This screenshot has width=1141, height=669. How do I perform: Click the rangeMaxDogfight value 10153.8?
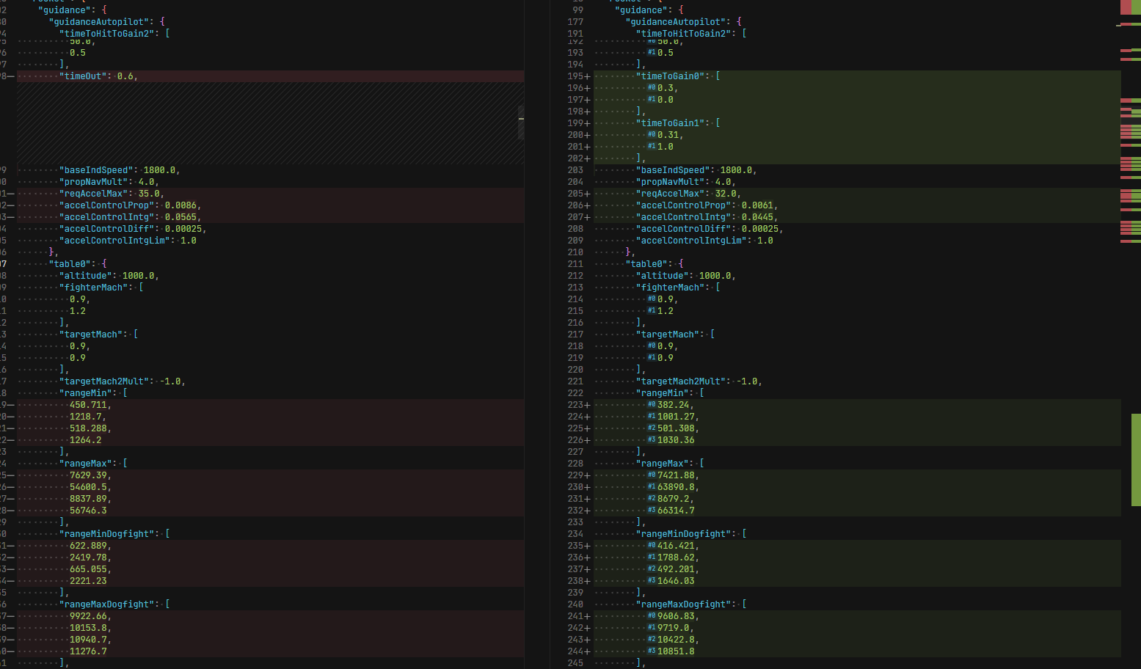(x=88, y=628)
